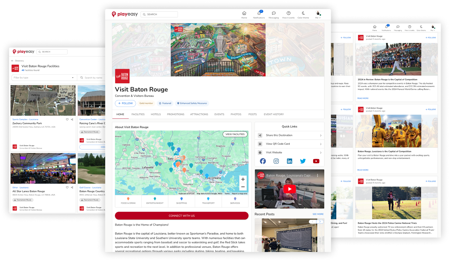Screen dimensions: 450x261
Task: Open Me profile menu in center window
Action: (x=318, y=15)
